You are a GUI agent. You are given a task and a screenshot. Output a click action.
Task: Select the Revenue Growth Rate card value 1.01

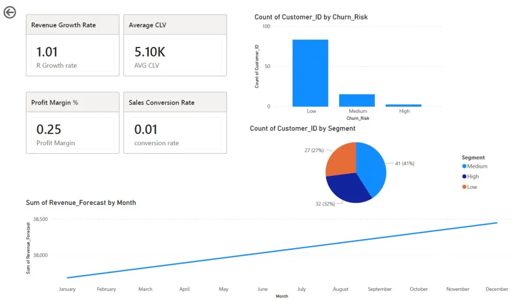point(47,52)
